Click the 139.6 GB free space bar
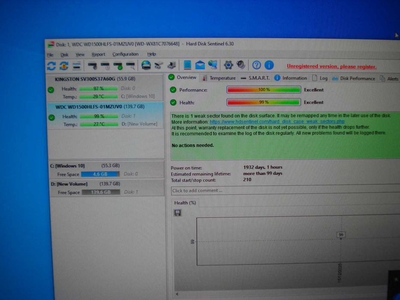Screen dimensions: 400x300 [101, 192]
